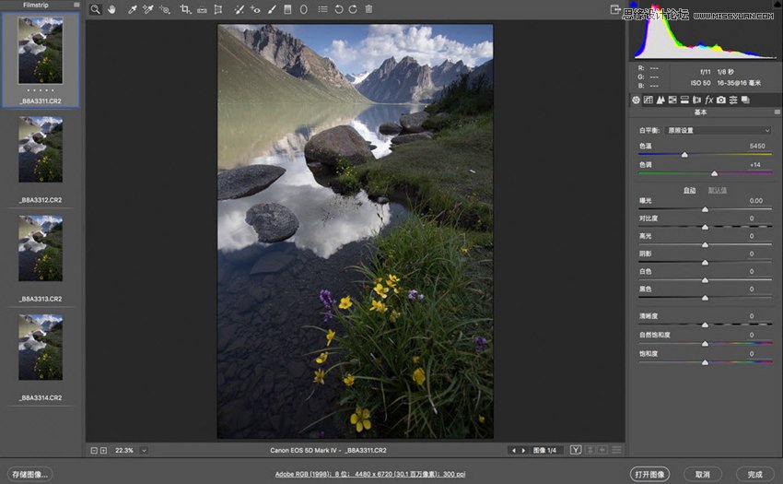Screen dimensions: 783x484
Task: Select the White Balance eyedropper tool
Action: click(132, 9)
